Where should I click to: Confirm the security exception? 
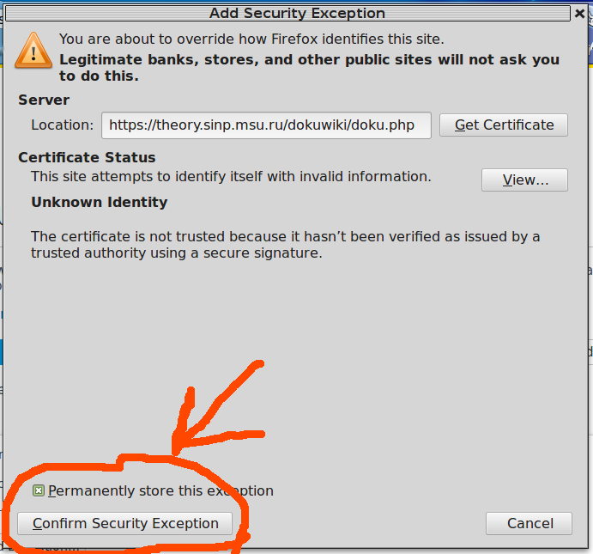(124, 523)
